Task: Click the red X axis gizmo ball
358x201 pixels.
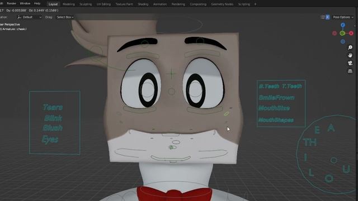Action: 351,33
